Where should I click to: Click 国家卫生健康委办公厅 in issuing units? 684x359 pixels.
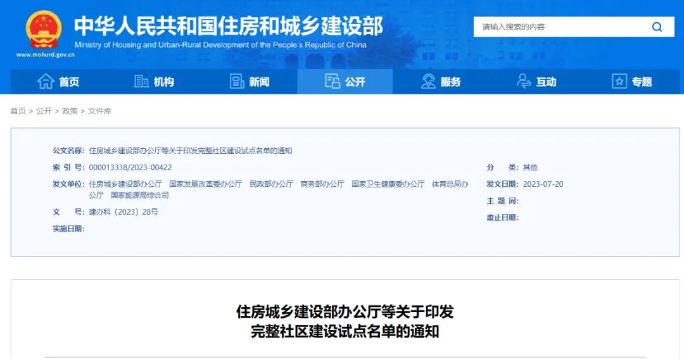click(x=388, y=184)
